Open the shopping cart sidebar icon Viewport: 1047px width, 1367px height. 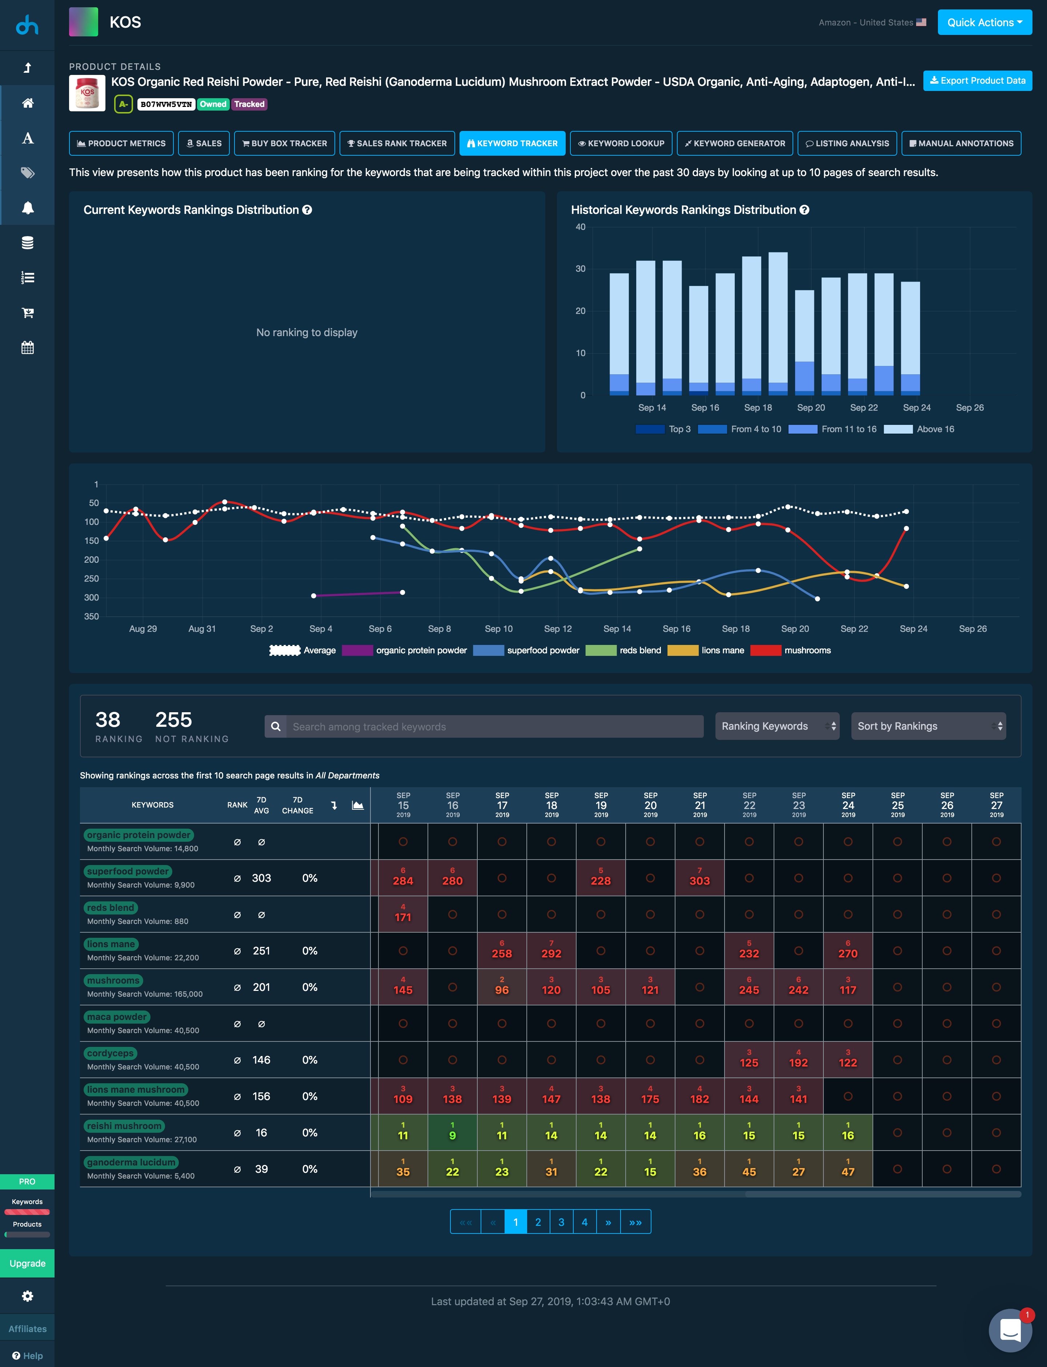27,312
